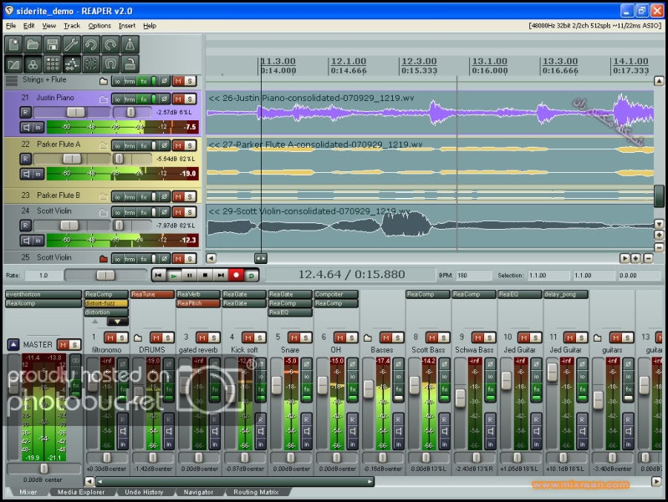Open trm envelope button on Scott Violin 24
This screenshot has height=502, width=668.
[x=130, y=212]
